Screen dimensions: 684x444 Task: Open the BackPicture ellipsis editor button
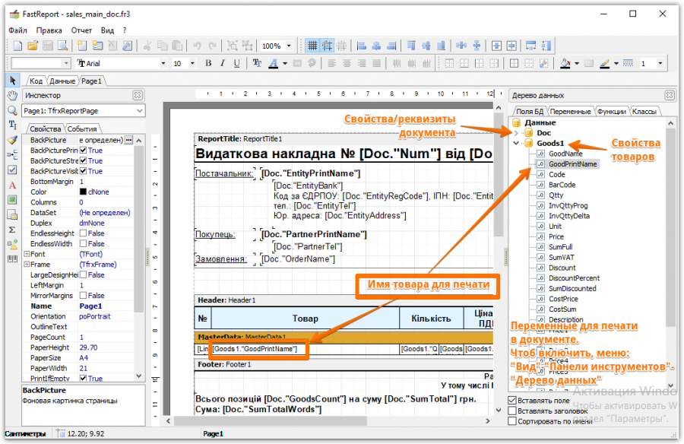pos(128,140)
